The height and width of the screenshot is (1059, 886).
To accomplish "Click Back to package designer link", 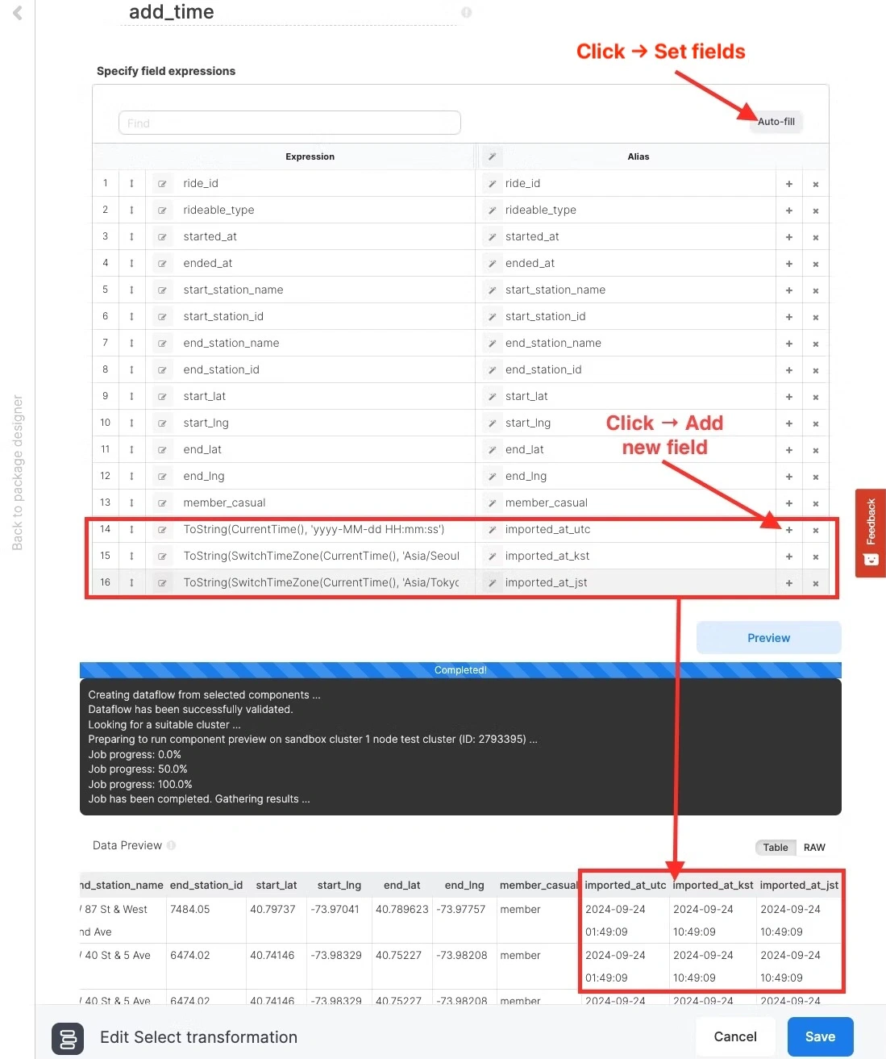I will (x=17, y=473).
